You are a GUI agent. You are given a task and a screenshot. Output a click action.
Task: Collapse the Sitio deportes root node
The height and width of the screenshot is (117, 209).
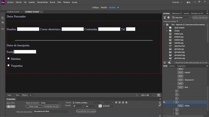tap(164, 25)
